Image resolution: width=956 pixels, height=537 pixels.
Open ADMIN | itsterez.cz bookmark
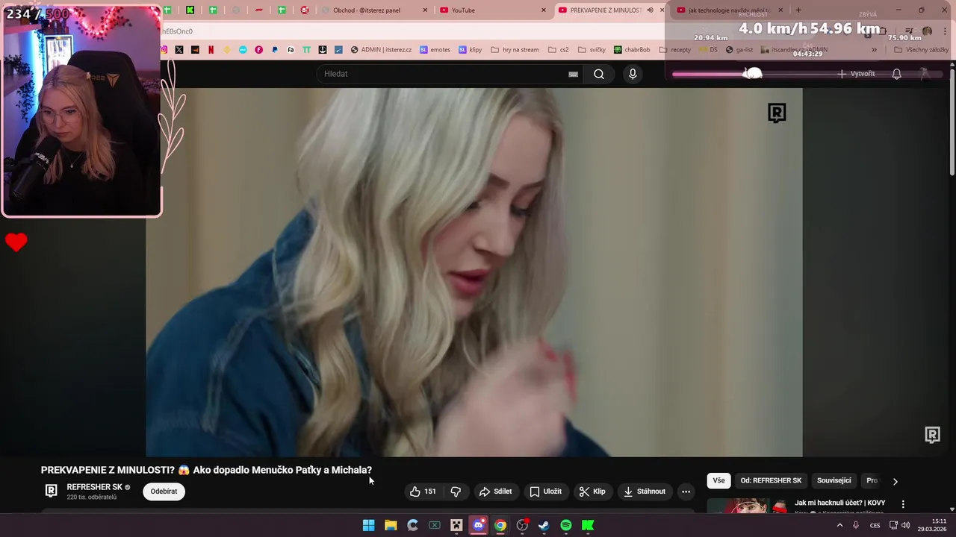pyautogui.click(x=381, y=50)
